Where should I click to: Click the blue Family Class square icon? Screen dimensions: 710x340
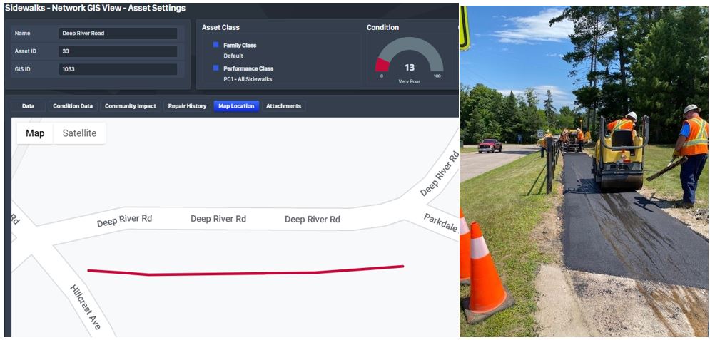pyautogui.click(x=216, y=45)
